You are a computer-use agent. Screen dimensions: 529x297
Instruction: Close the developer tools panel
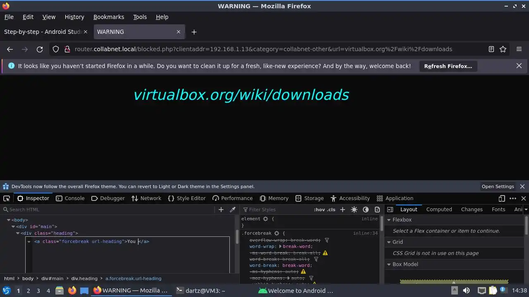coord(524,198)
